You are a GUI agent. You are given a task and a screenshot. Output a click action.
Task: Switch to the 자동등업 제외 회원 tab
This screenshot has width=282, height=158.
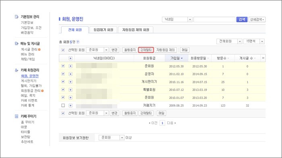(x=136, y=30)
